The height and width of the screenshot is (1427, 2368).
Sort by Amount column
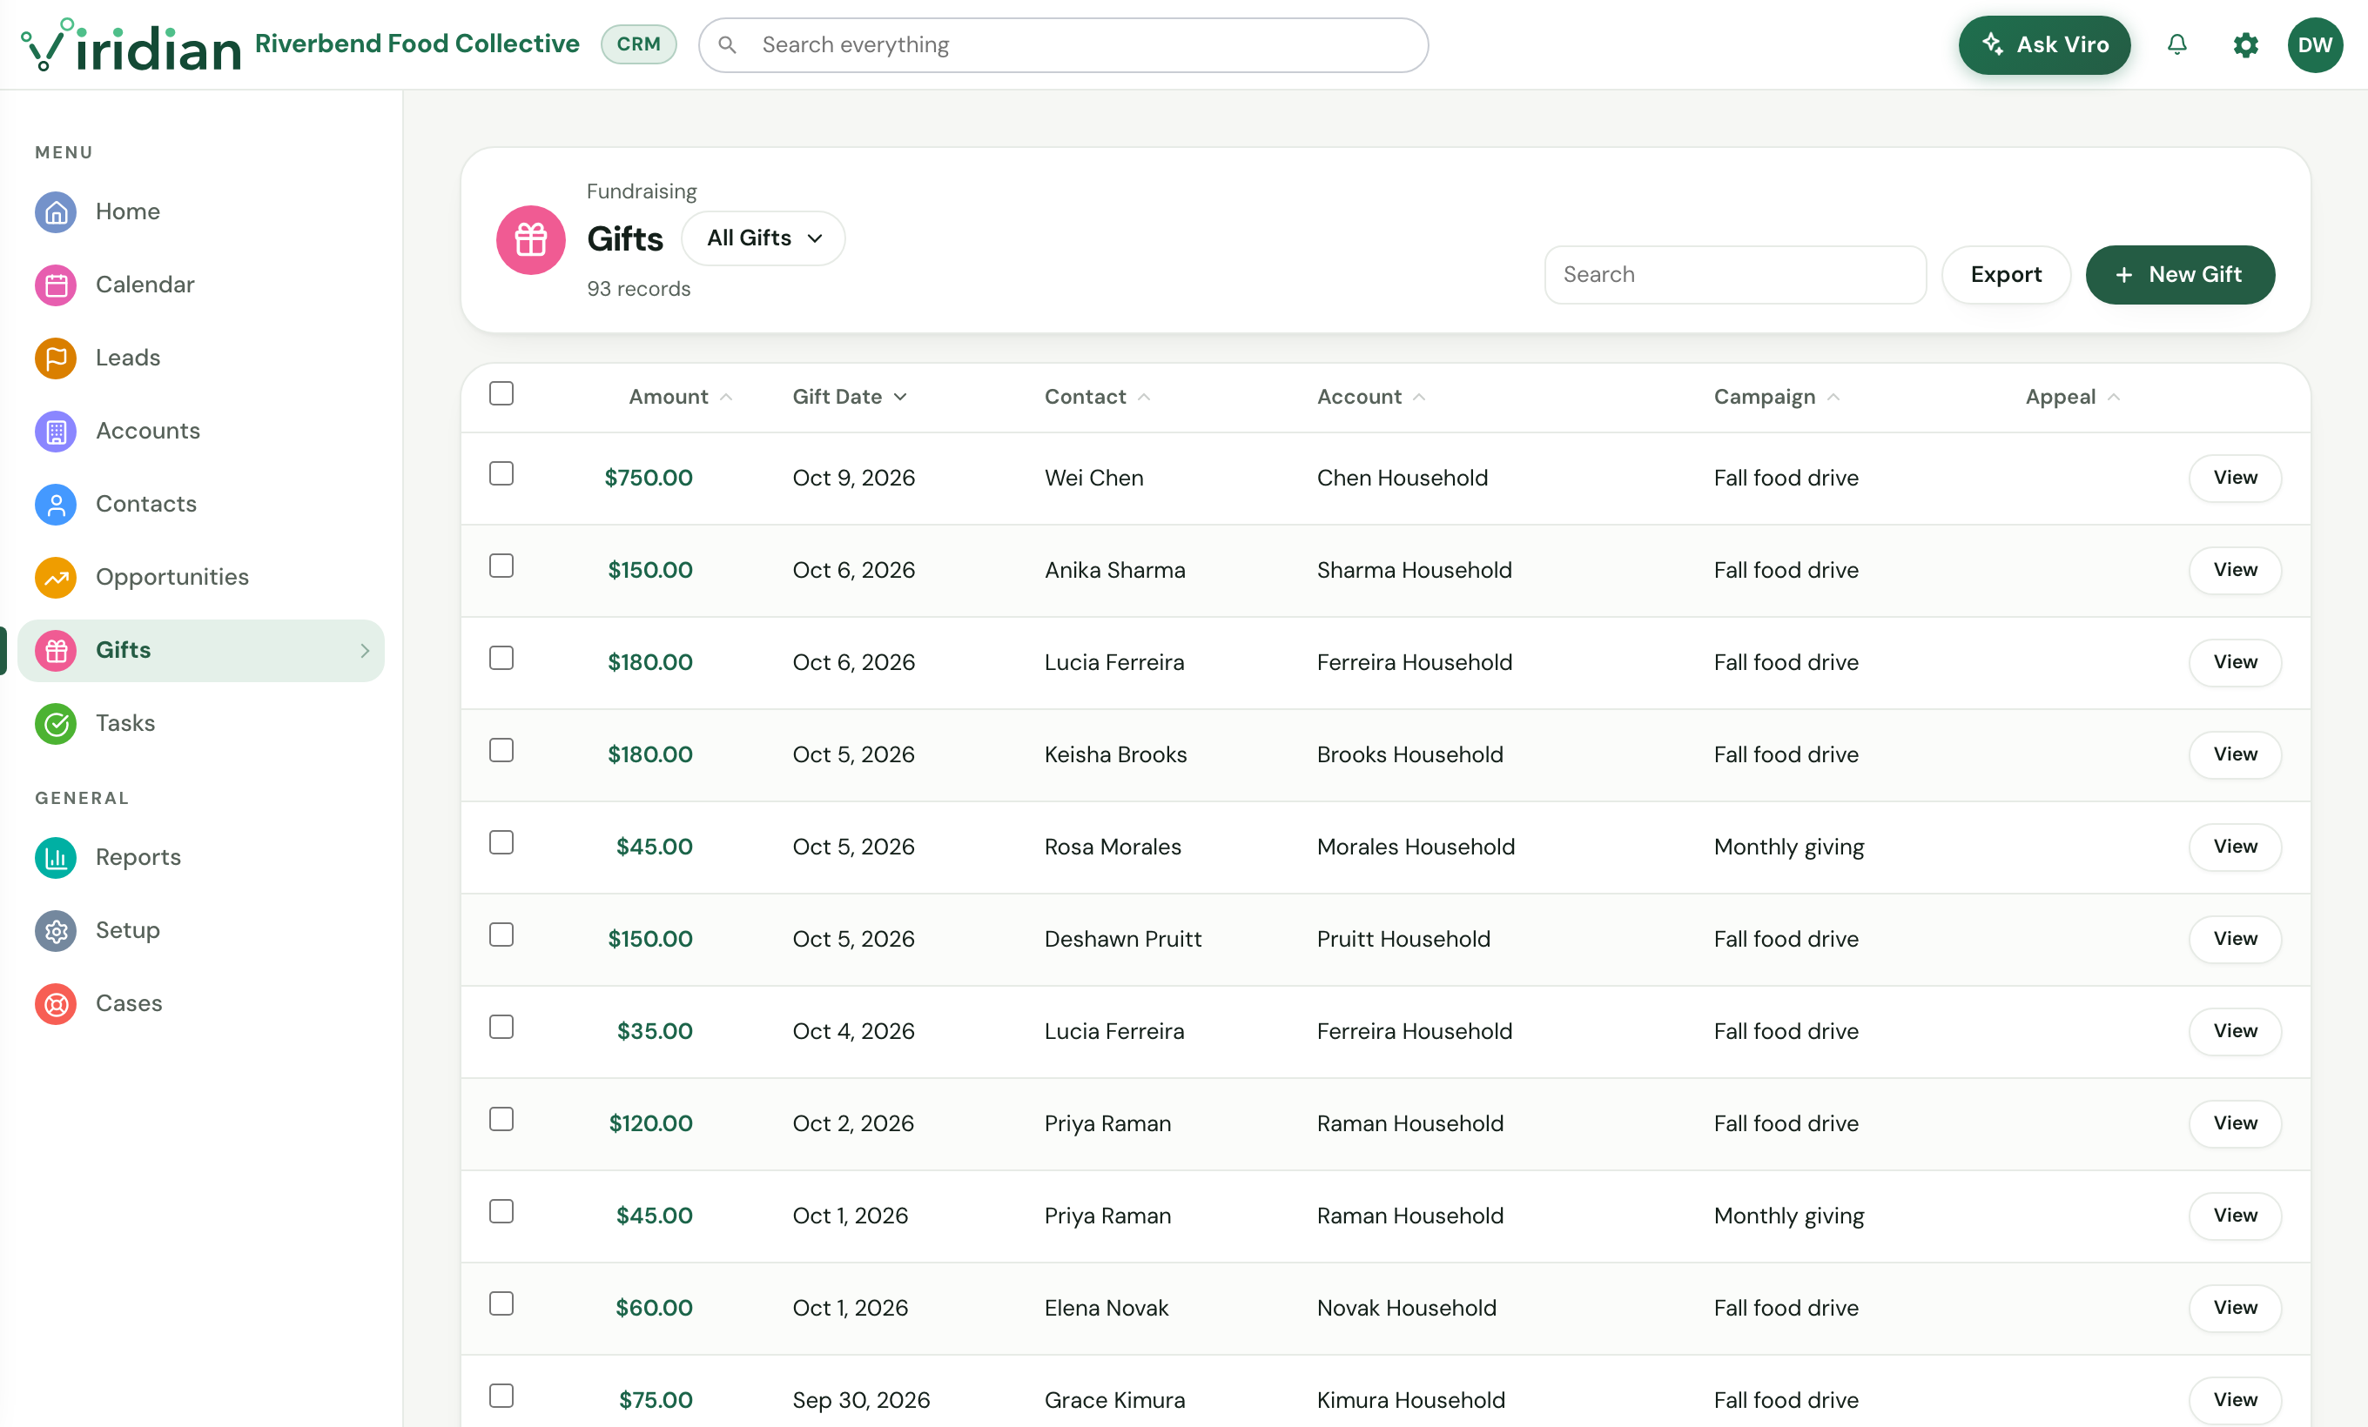(x=681, y=397)
